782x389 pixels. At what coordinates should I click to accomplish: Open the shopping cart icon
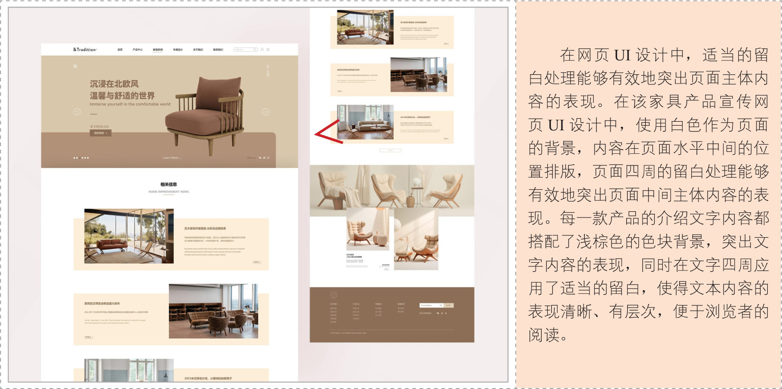pos(268,50)
